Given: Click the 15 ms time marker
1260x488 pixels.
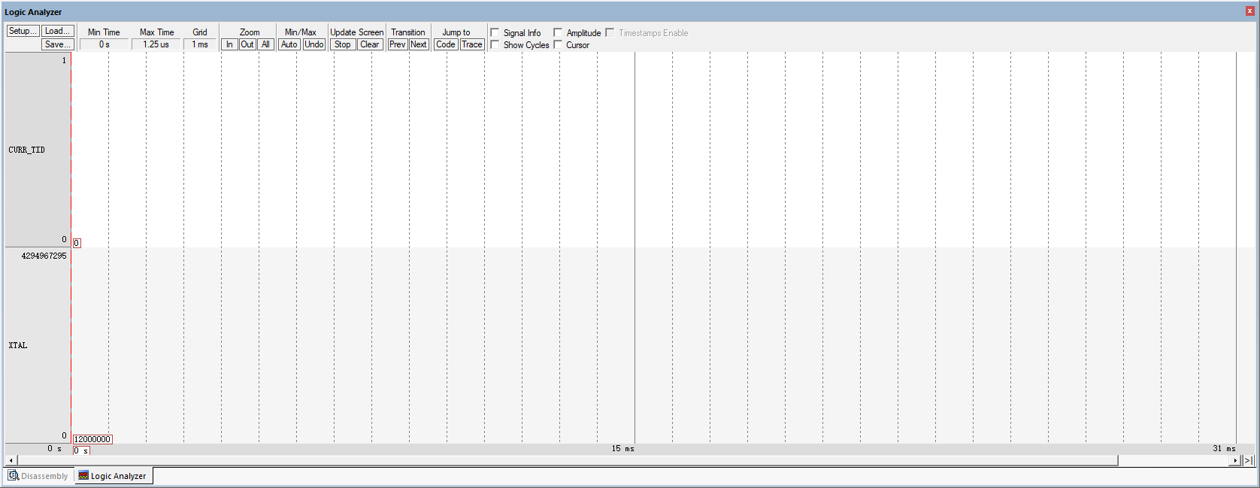Looking at the screenshot, I should 622,448.
